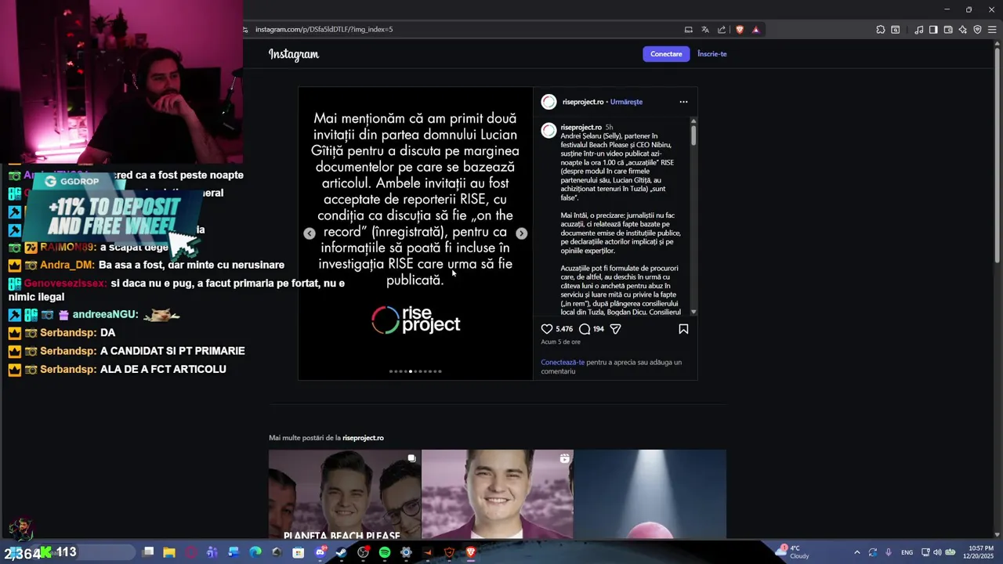Click the caption scrollbar thumb
This screenshot has height=564, width=1003.
coord(693,135)
